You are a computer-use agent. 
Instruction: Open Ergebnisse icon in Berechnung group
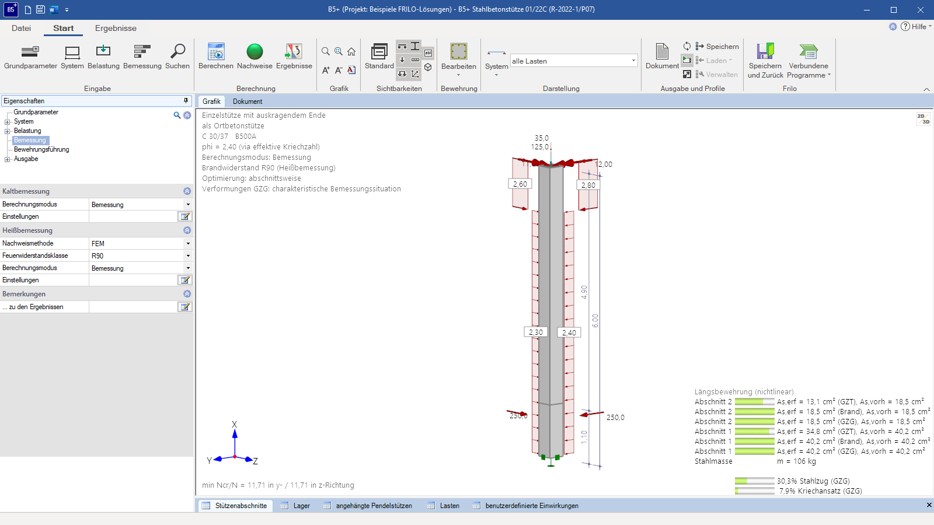click(294, 57)
